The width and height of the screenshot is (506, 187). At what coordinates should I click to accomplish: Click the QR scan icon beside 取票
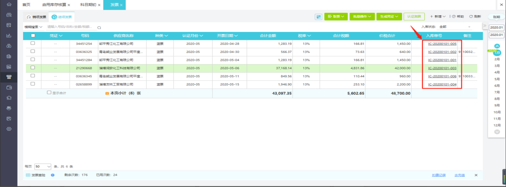[x=318, y=16]
